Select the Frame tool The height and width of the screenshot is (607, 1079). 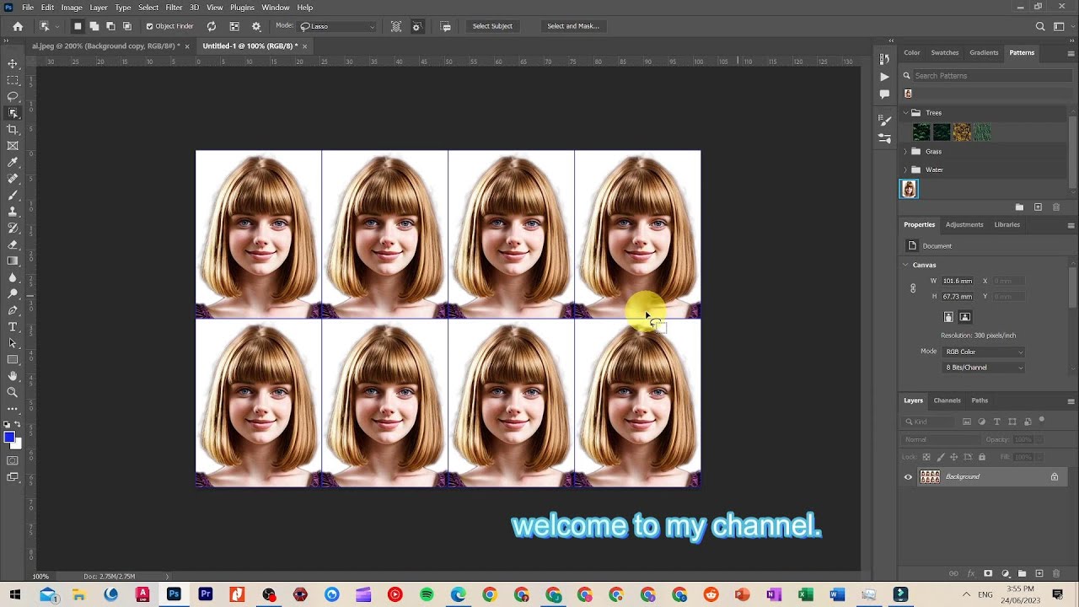point(13,146)
